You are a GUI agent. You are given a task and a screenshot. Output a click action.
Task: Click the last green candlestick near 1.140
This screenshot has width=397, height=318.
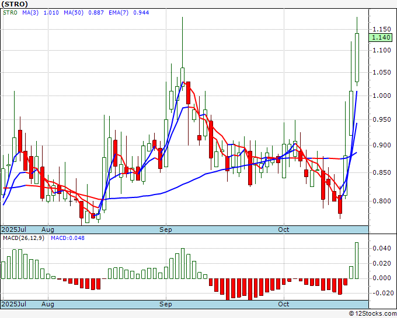[x=357, y=57]
